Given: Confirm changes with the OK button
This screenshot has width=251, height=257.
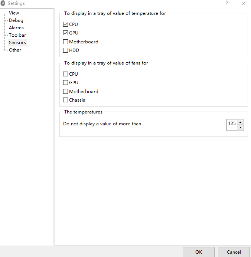Looking at the screenshot, I should pos(199,252).
